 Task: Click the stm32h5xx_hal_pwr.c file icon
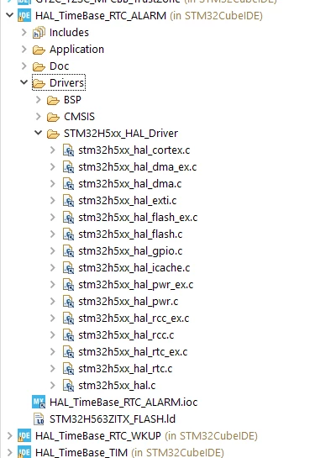click(68, 302)
